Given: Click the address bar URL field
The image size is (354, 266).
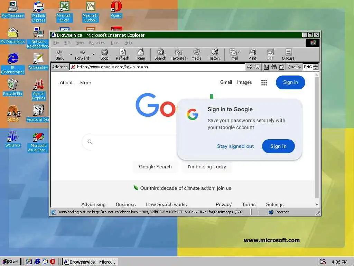Looking at the screenshot, I should [157, 67].
